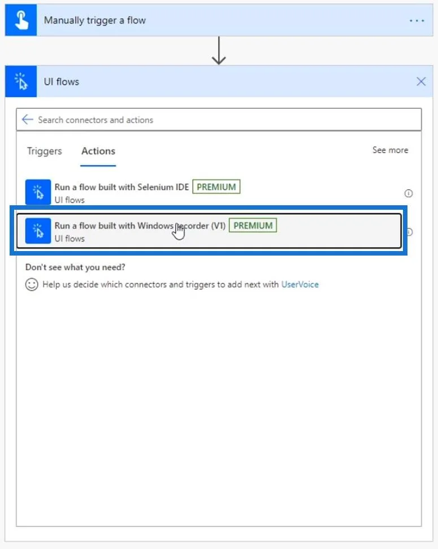
Task: Click See more link
Action: pyautogui.click(x=390, y=150)
